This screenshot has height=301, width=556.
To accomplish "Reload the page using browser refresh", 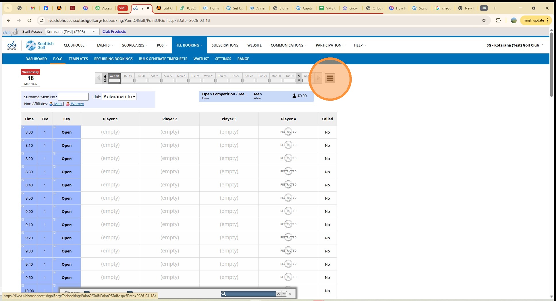I will click(29, 20).
